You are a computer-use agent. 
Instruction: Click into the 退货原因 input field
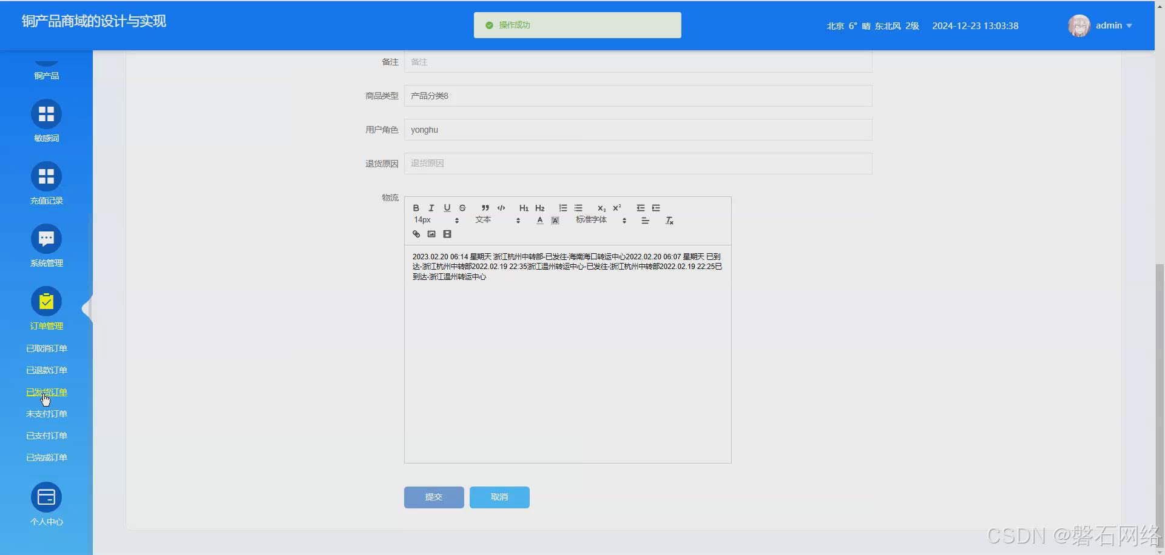coord(638,164)
